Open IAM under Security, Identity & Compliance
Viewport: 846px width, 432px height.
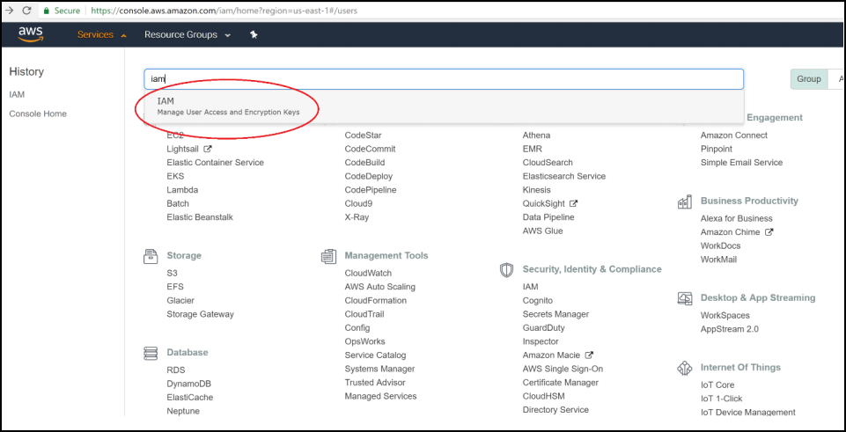(x=530, y=287)
